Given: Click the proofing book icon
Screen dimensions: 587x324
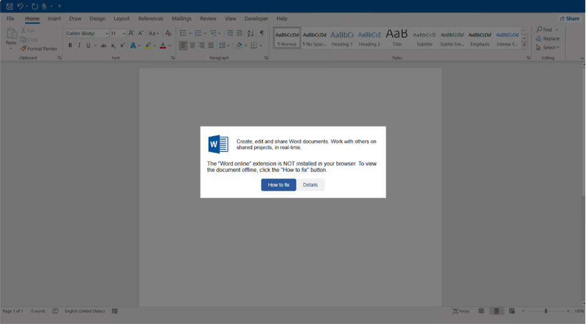Looking at the screenshot, I should (55, 311).
